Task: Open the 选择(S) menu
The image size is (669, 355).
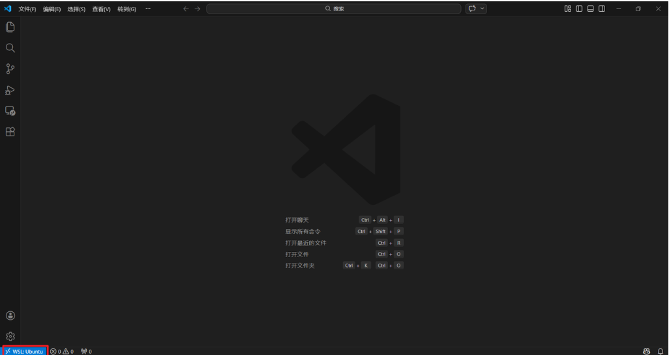Action: tap(76, 9)
